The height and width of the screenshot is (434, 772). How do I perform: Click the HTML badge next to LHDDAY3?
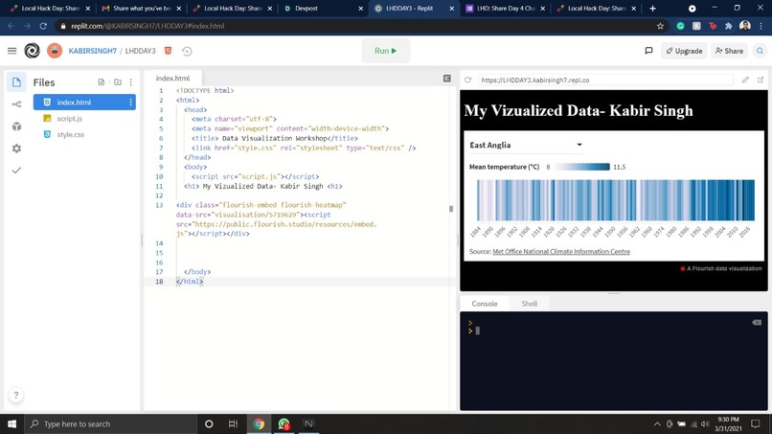(x=168, y=51)
